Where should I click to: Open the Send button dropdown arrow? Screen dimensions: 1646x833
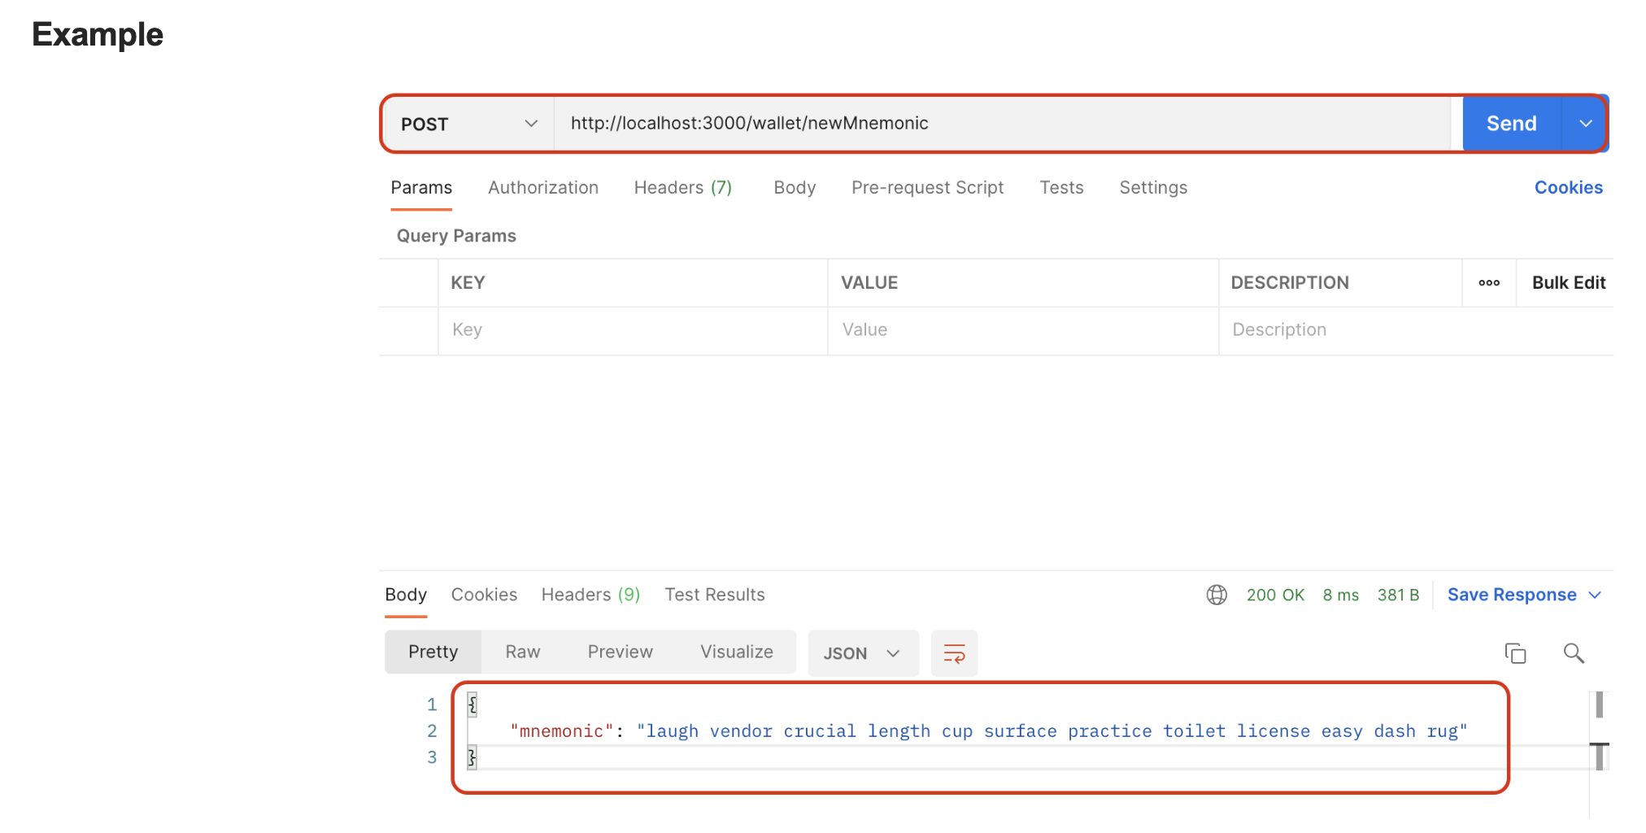pos(1585,124)
